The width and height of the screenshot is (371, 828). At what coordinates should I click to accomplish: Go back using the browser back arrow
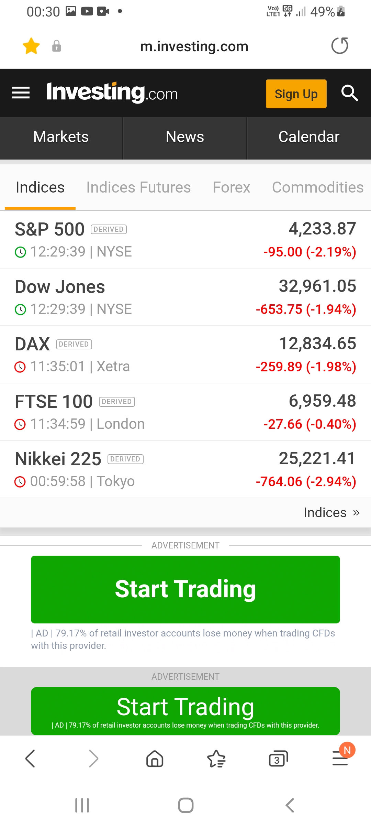pos(30,759)
